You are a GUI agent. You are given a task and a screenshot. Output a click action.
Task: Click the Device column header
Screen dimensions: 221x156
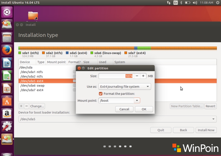coord(27,62)
